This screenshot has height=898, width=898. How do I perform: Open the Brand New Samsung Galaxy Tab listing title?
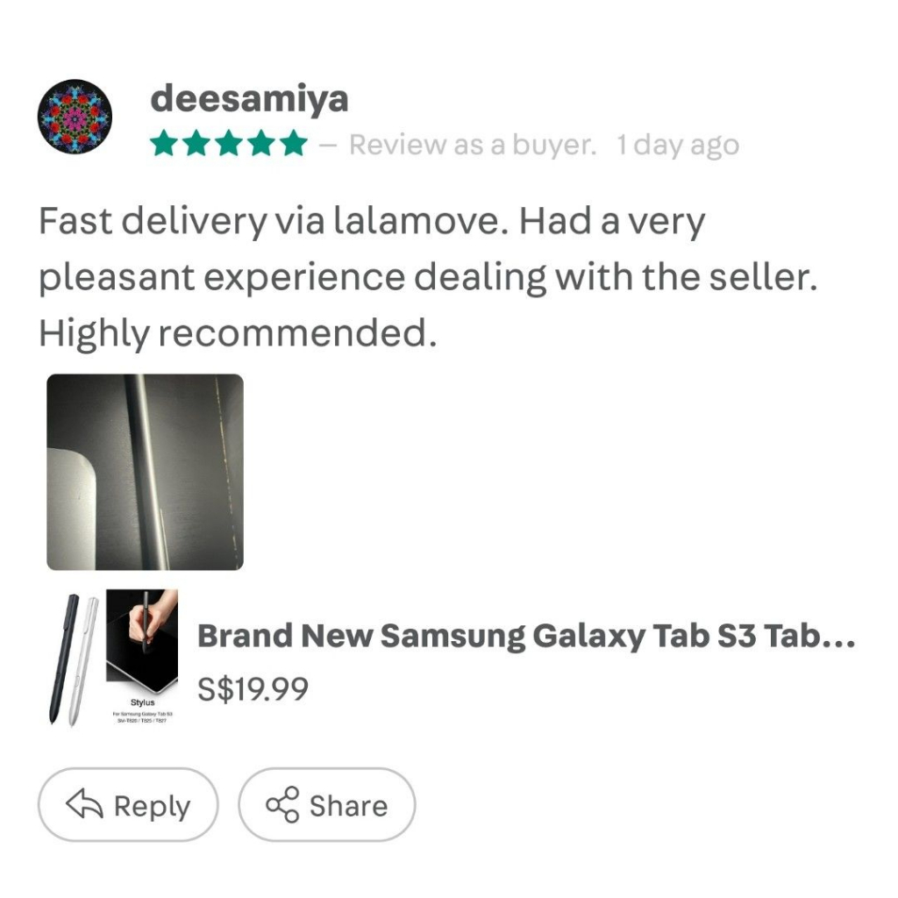point(525,636)
